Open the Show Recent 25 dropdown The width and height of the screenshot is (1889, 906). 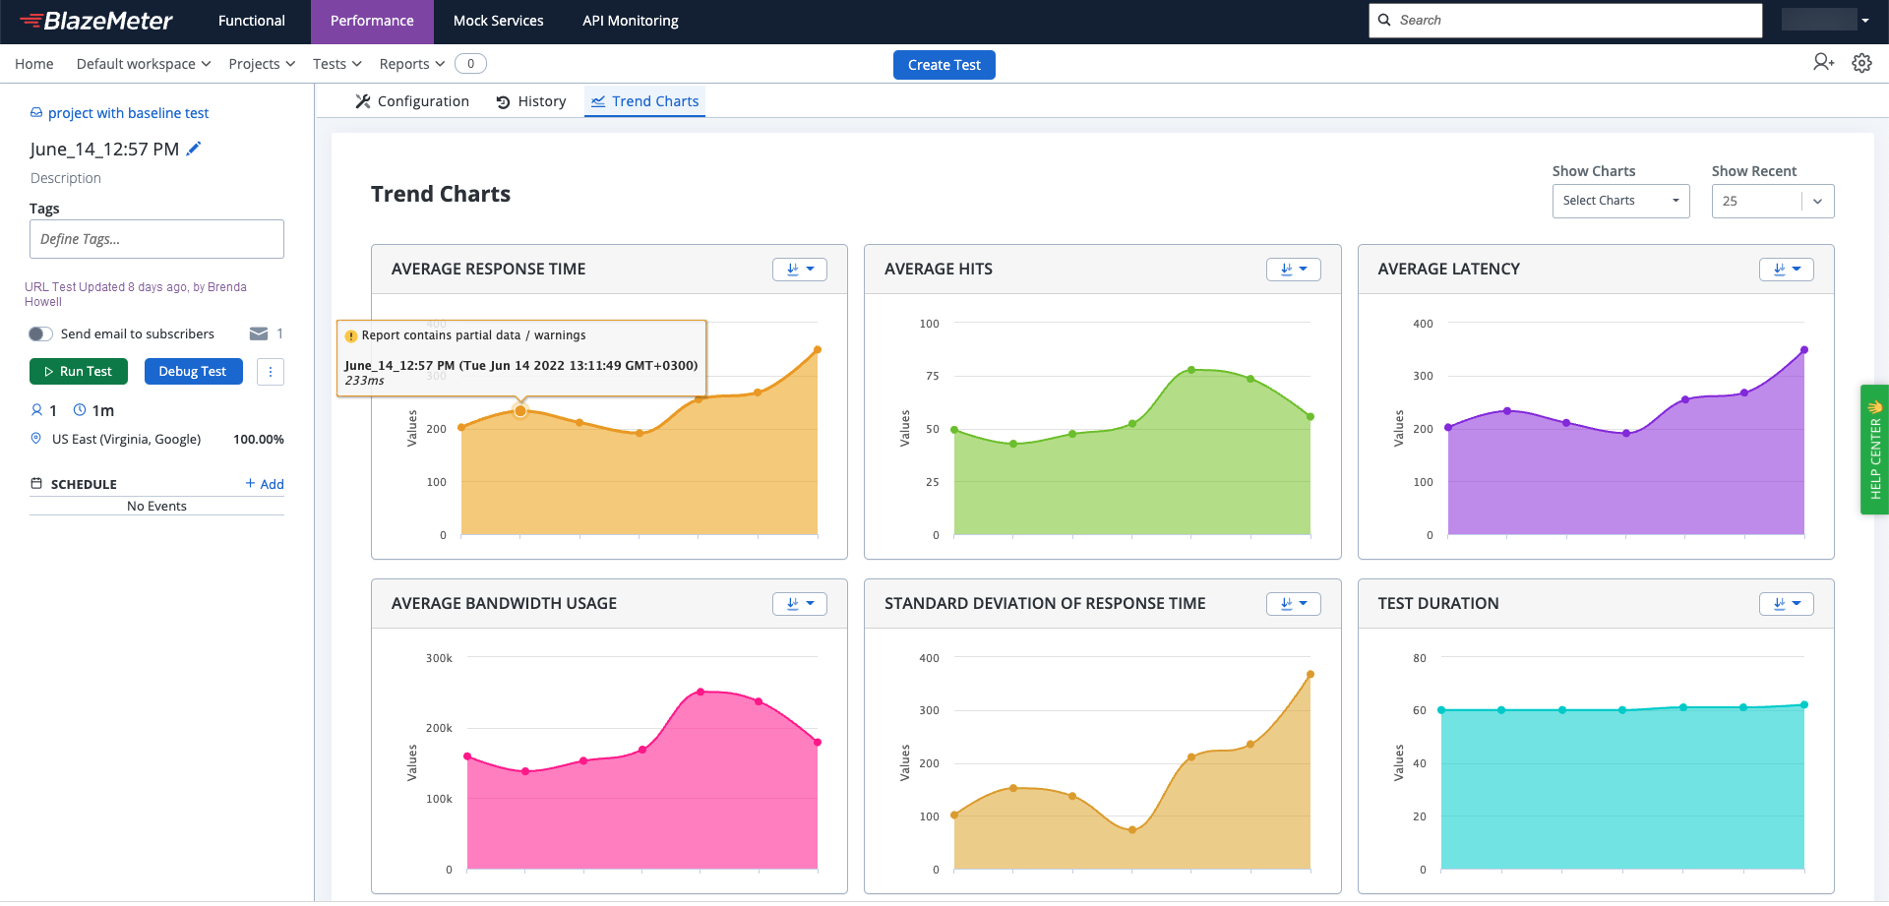(1772, 201)
